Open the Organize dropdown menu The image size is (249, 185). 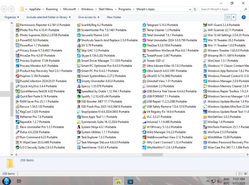point(12,17)
